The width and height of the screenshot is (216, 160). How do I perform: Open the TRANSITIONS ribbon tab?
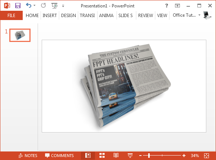(x=88, y=15)
